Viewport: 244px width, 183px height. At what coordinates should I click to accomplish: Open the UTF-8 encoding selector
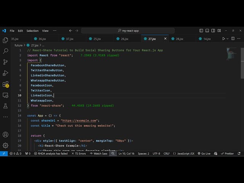point(156,154)
